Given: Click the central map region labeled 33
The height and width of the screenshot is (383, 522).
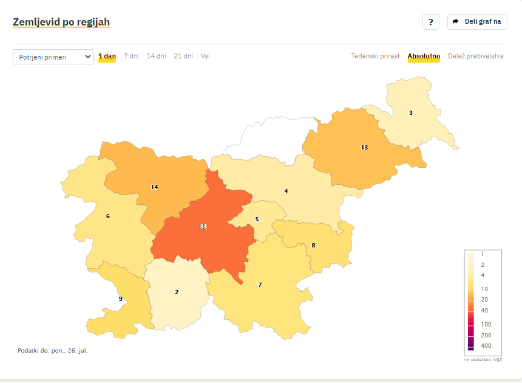Looking at the screenshot, I should coord(203,227).
